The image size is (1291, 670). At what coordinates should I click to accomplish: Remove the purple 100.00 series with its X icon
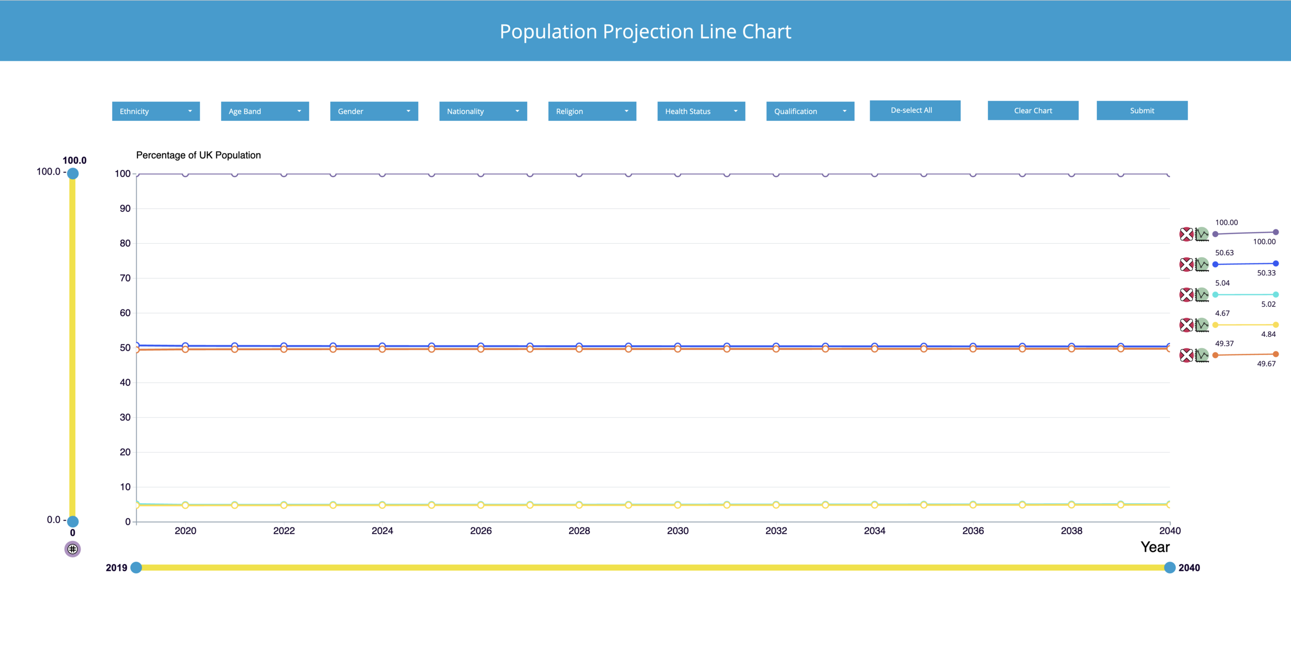tap(1186, 234)
